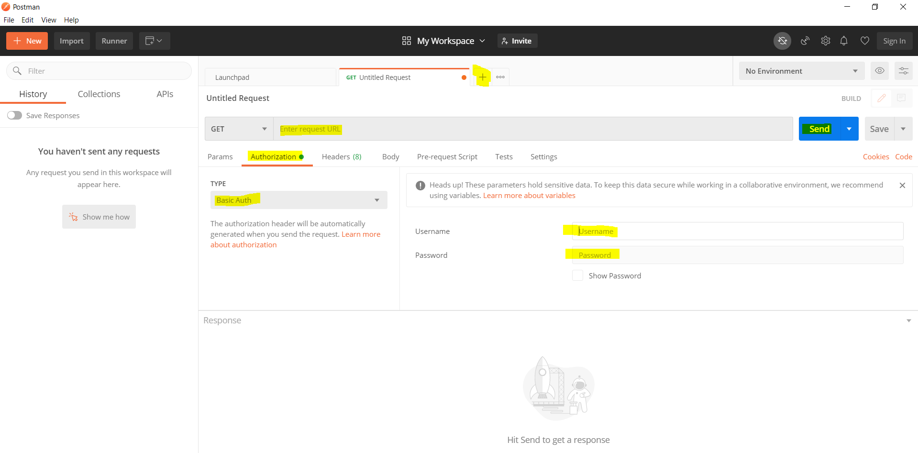Click the heart icon in header
The height and width of the screenshot is (453, 918).
click(864, 41)
